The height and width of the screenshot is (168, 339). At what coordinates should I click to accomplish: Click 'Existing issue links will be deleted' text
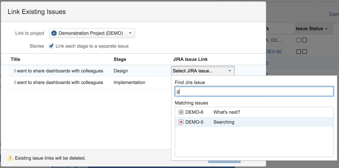point(50,158)
